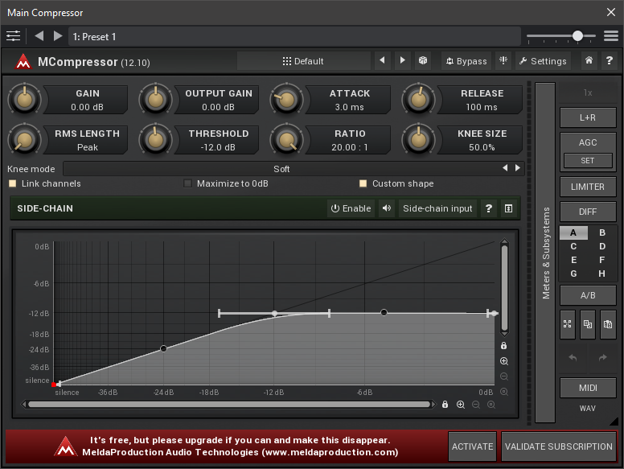Screen dimensions: 624x469
Task: Select previous MCompressor preset arrow
Action: point(382,60)
